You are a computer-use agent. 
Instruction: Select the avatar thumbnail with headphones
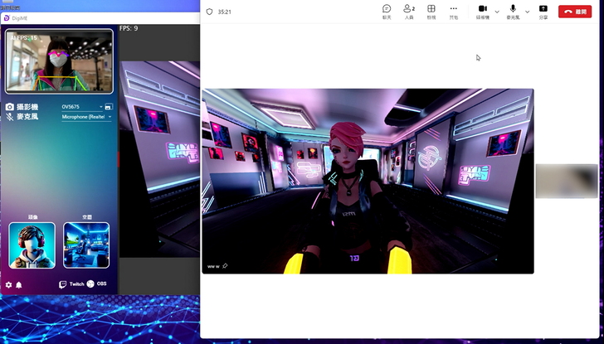(x=32, y=245)
